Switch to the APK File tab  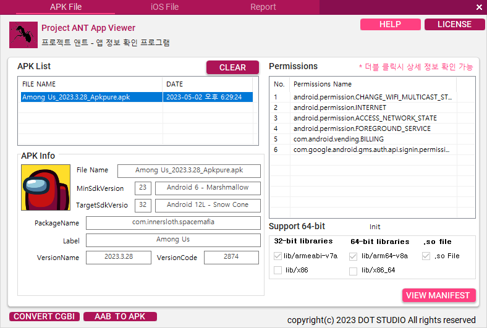(x=66, y=7)
